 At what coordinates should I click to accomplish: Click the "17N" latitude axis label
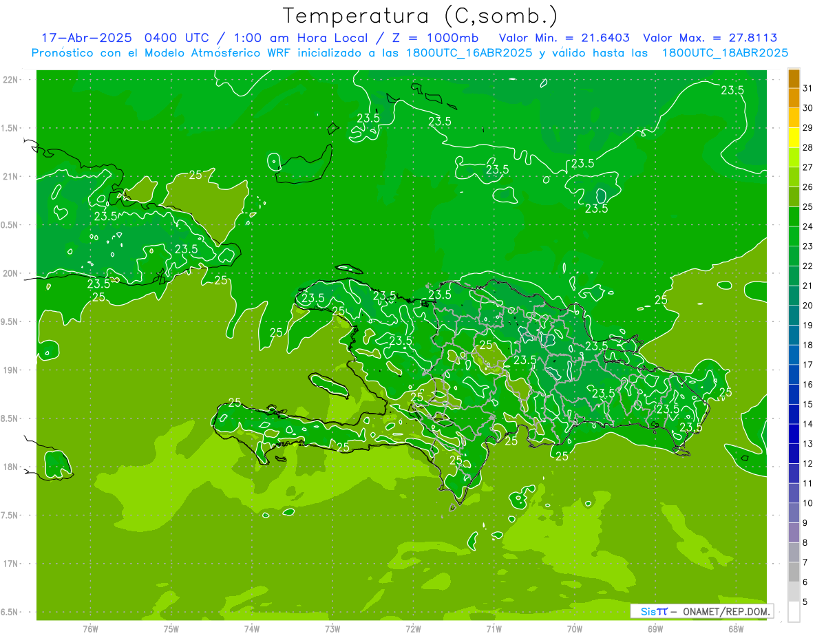[11, 564]
